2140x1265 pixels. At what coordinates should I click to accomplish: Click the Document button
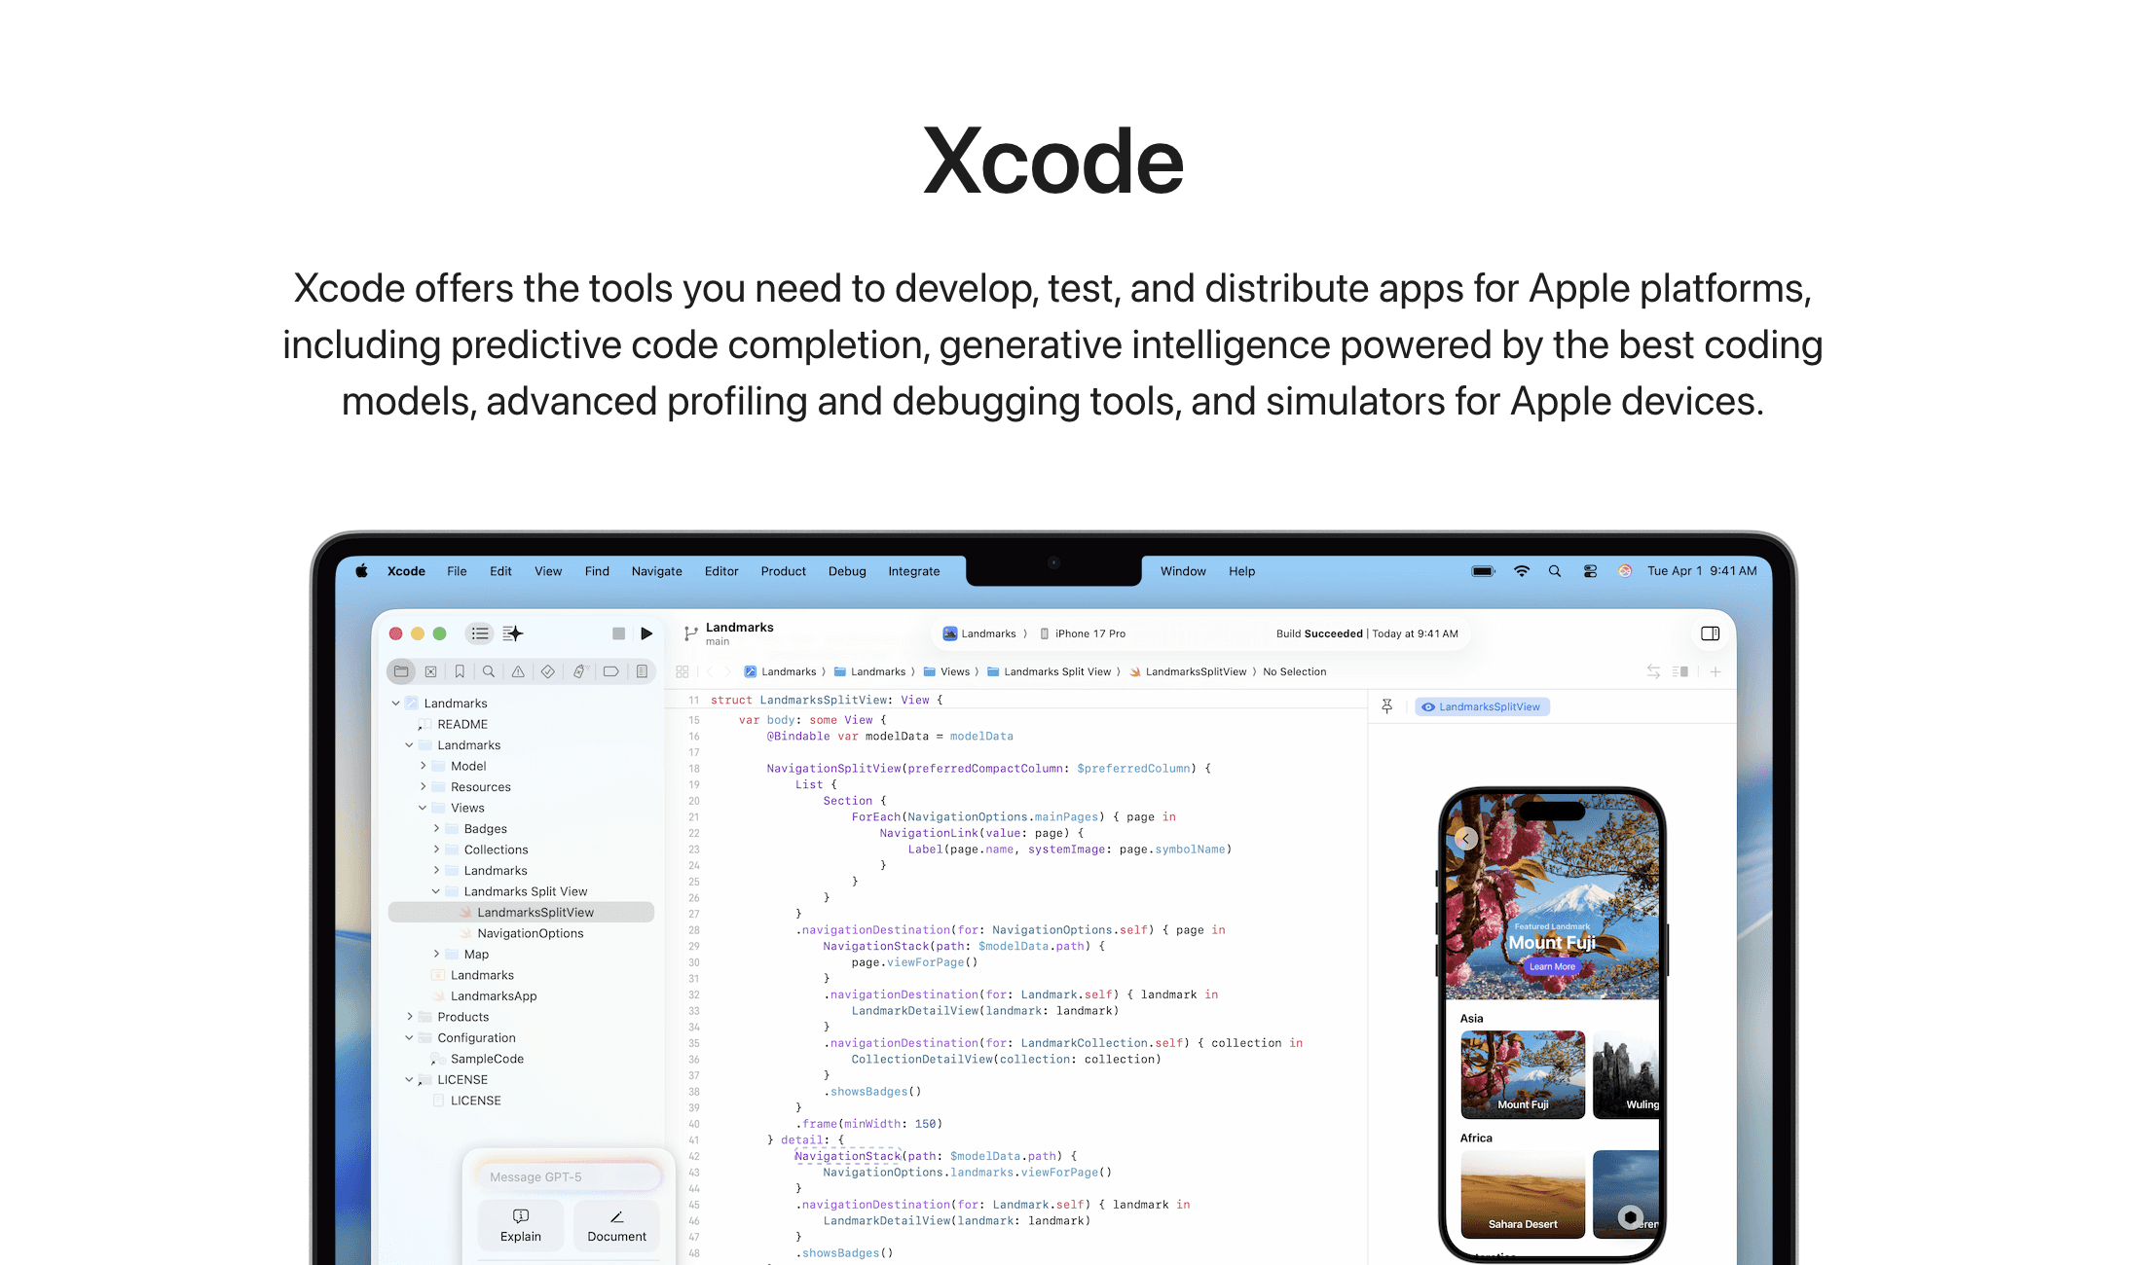616,1225
